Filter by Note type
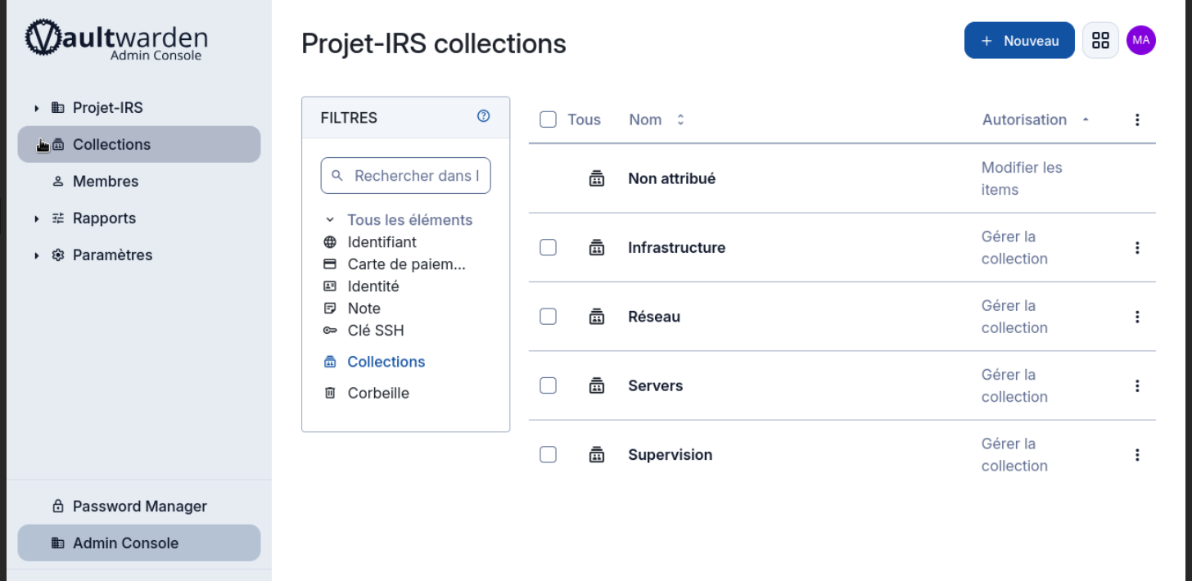Screen dimensions: 1192x581 (364, 309)
